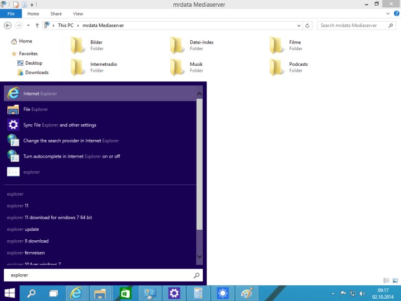Expand the This PC breadcrumb arrow

pos(79,26)
